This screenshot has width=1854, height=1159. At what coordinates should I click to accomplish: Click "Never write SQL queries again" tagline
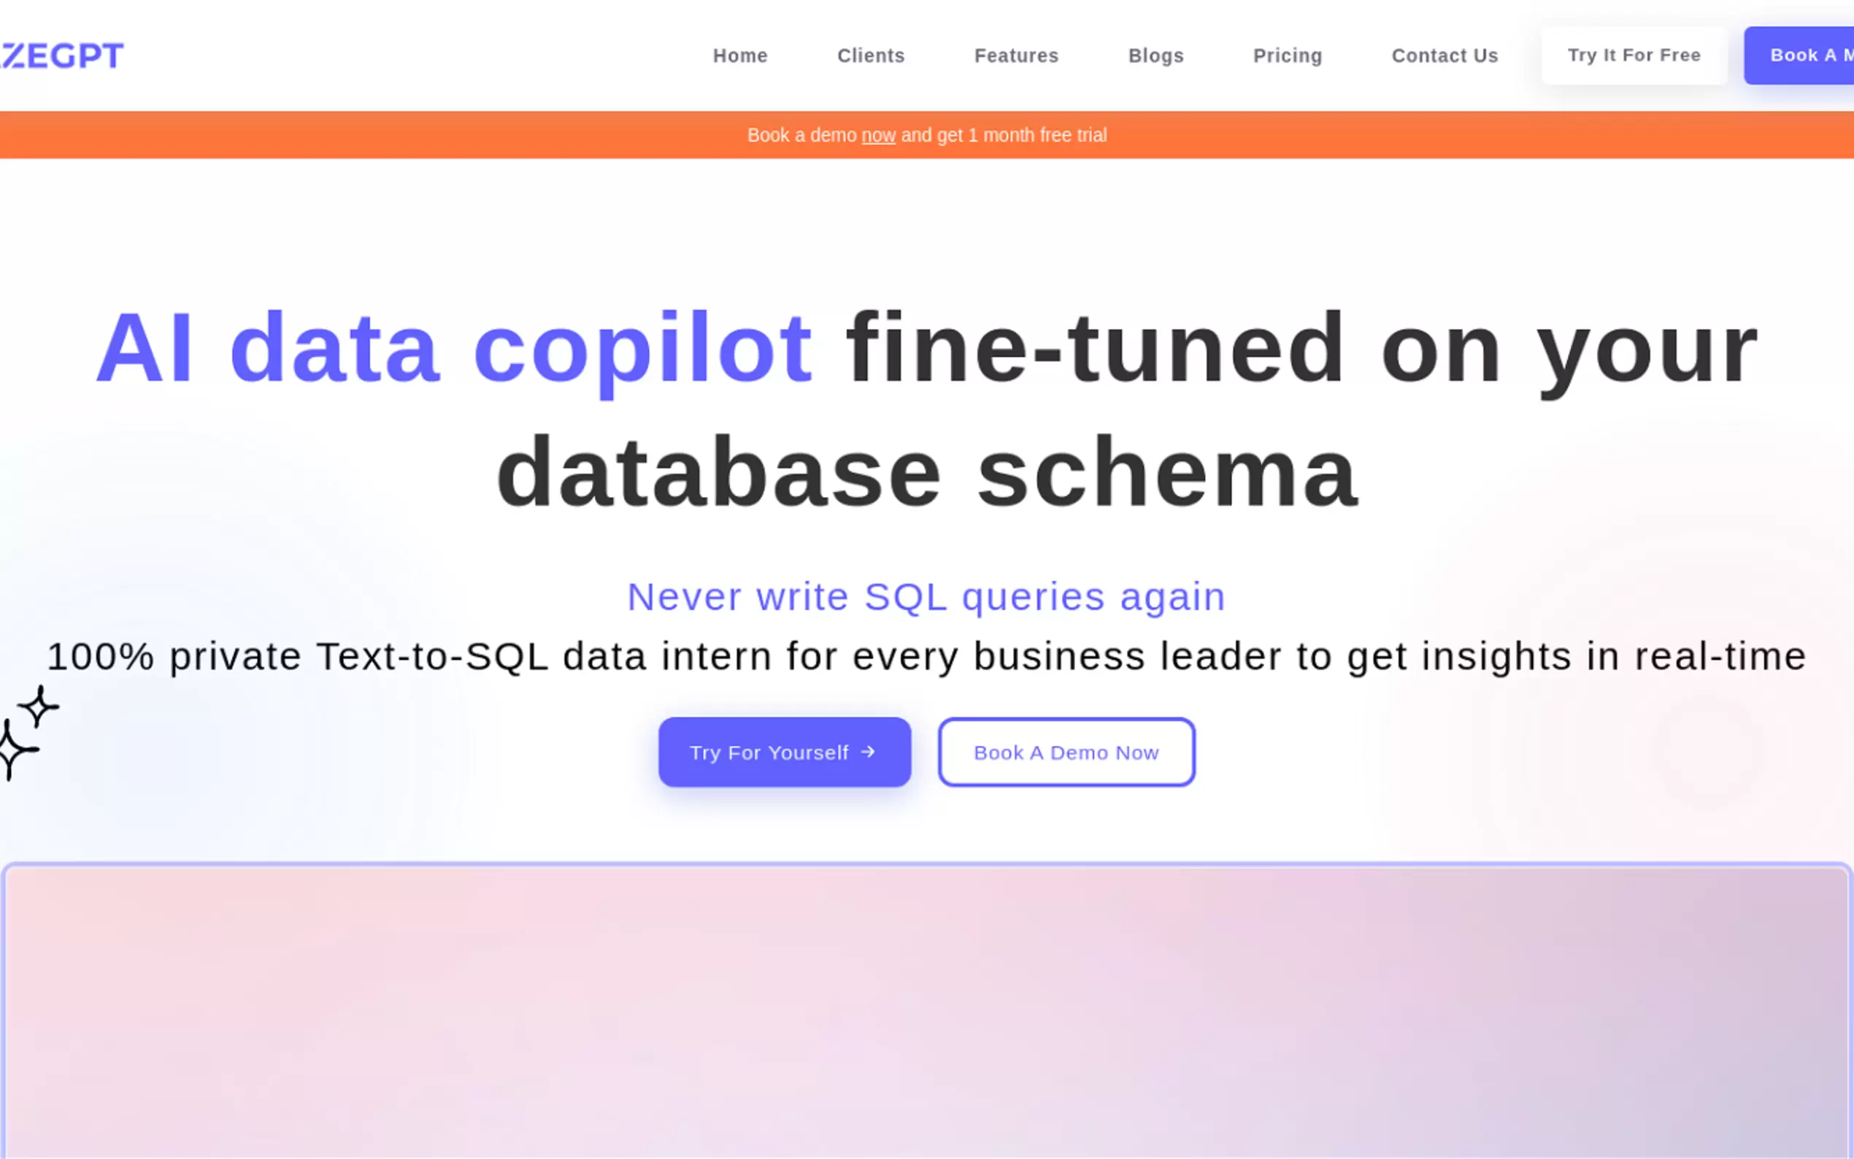[926, 596]
